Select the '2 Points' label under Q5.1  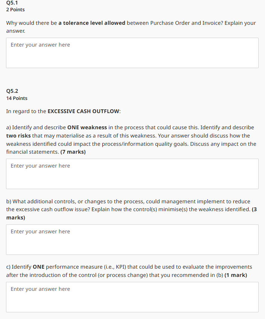15,9
